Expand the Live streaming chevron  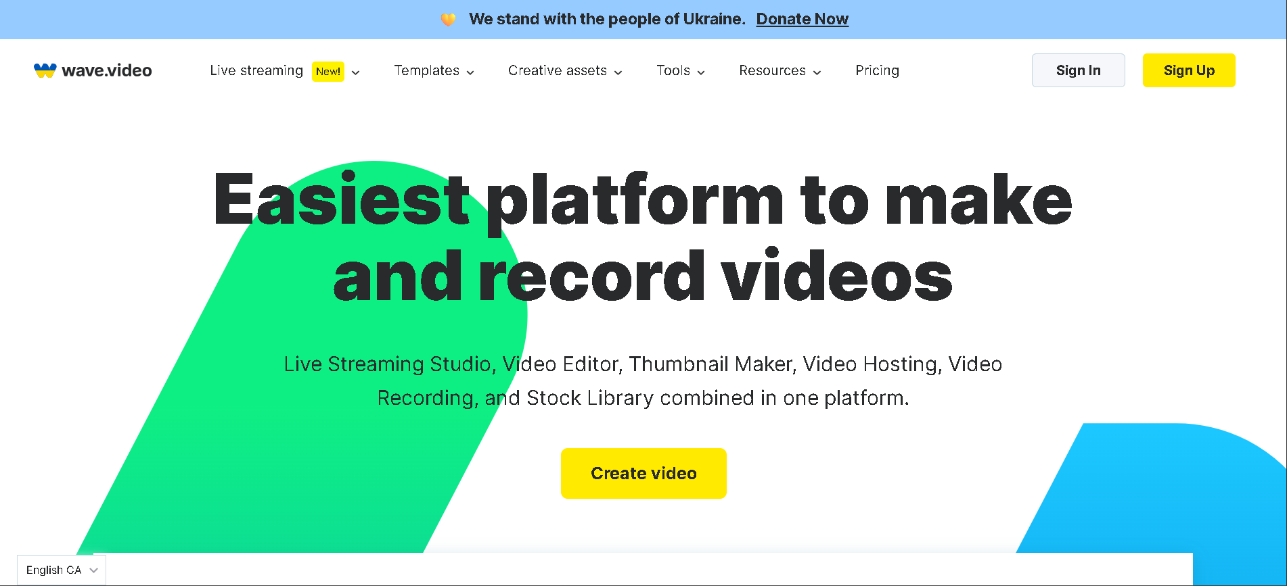(356, 72)
